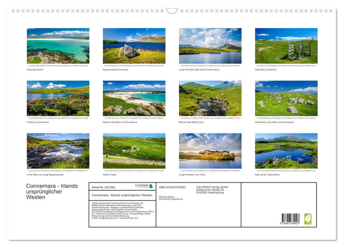
Task: Select the Frühling in Connemara photo
Action: click(x=58, y=98)
